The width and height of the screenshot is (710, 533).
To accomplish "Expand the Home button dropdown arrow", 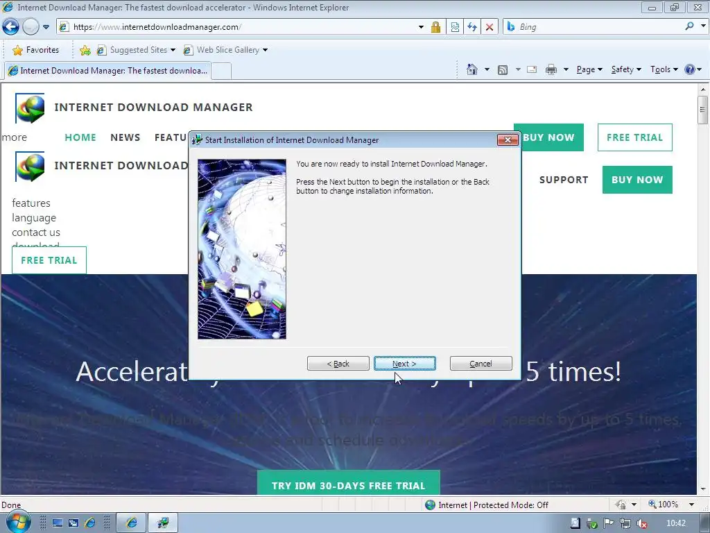I will click(487, 69).
